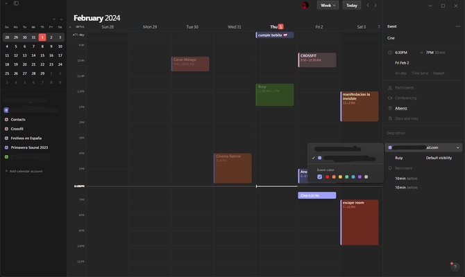Select February 14 in mini calendar
Image resolution: width=465 pixels, height=277 pixels.
33,55
